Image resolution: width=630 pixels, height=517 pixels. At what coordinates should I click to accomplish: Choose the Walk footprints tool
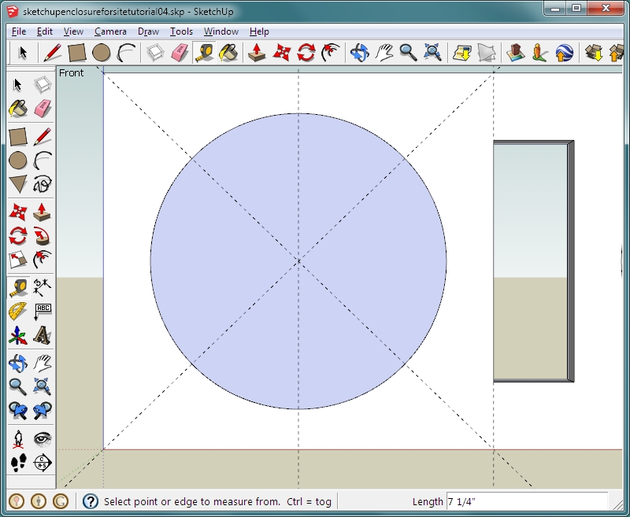tap(18, 463)
